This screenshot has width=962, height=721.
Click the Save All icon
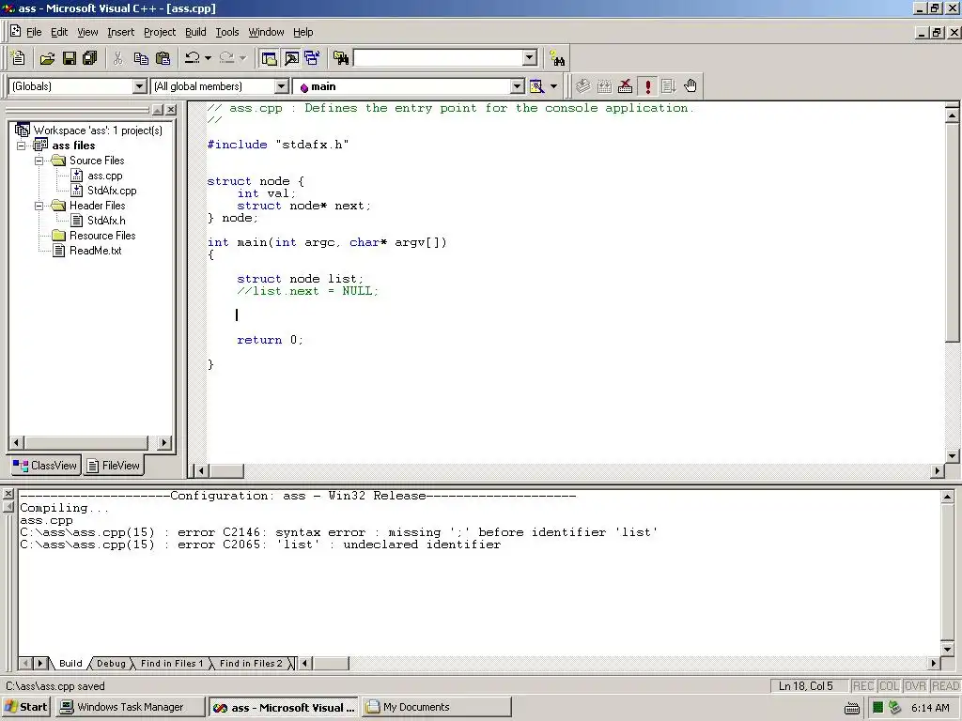90,58
